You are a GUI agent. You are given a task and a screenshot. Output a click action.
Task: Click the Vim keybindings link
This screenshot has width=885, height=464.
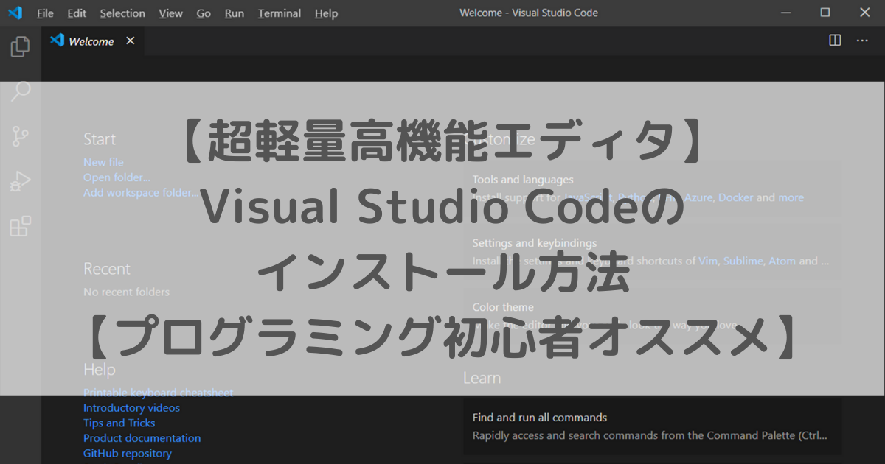coord(707,261)
